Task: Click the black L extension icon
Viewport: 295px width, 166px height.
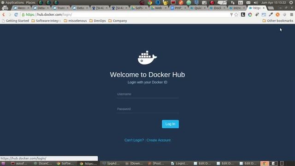Action: (243, 14)
